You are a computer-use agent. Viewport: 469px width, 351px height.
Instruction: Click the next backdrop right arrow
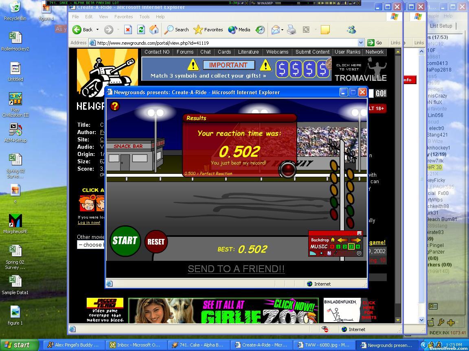[355, 240]
